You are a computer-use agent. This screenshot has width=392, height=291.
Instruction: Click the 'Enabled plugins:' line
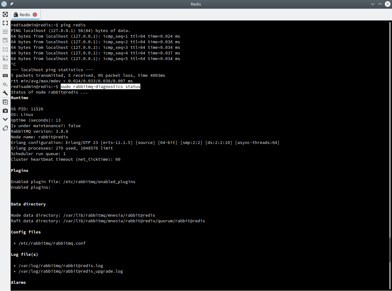point(31,187)
